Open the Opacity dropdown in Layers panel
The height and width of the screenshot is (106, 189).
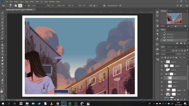pos(187,54)
